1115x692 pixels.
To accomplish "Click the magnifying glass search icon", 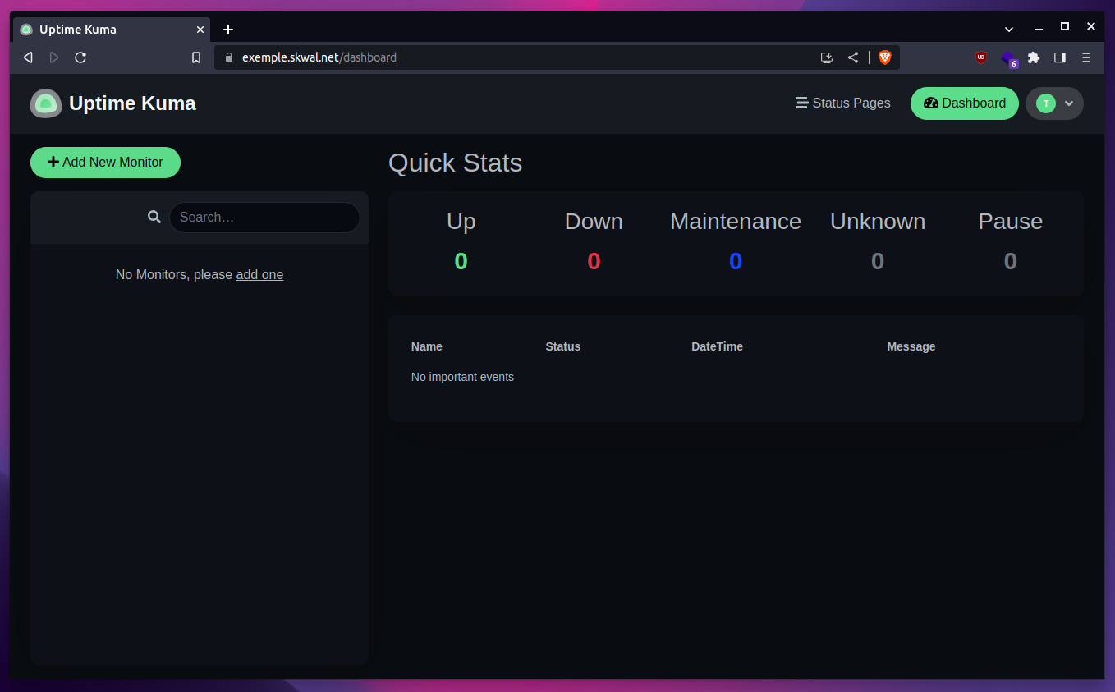I will point(154,217).
